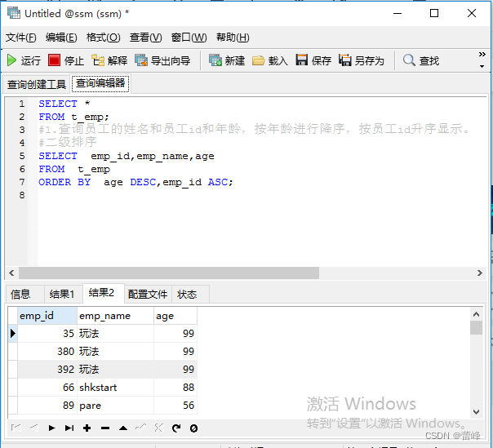The image size is (493, 448).
Task: Apply changes with the checkmark icon
Action: (141, 428)
